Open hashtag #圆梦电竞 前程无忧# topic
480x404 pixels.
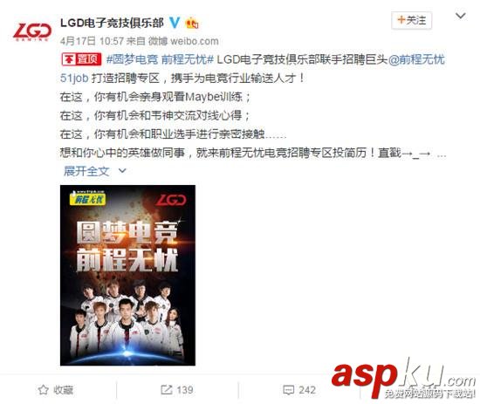point(160,59)
